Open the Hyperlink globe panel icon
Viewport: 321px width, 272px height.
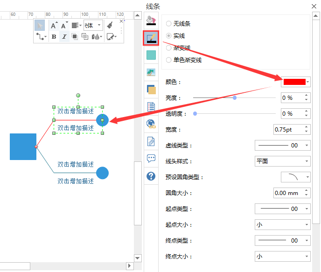pyautogui.click(x=151, y=124)
